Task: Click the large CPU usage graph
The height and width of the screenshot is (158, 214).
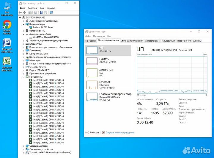Action: coord(172,75)
